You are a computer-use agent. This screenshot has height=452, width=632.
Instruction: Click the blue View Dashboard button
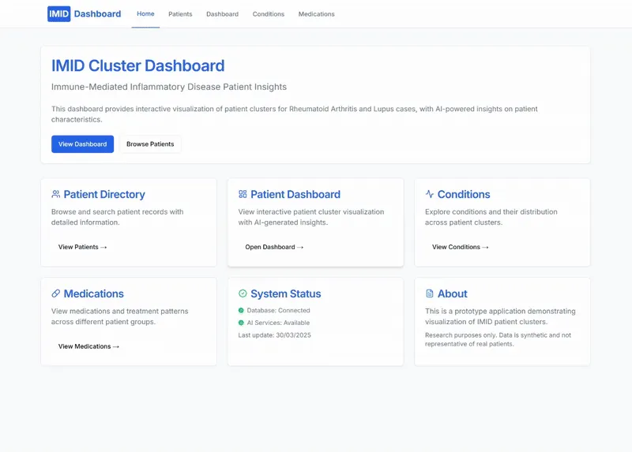[x=83, y=144]
